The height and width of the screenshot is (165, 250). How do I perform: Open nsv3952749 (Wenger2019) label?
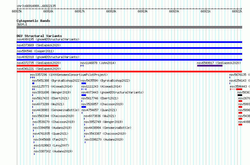tap(103, 122)
